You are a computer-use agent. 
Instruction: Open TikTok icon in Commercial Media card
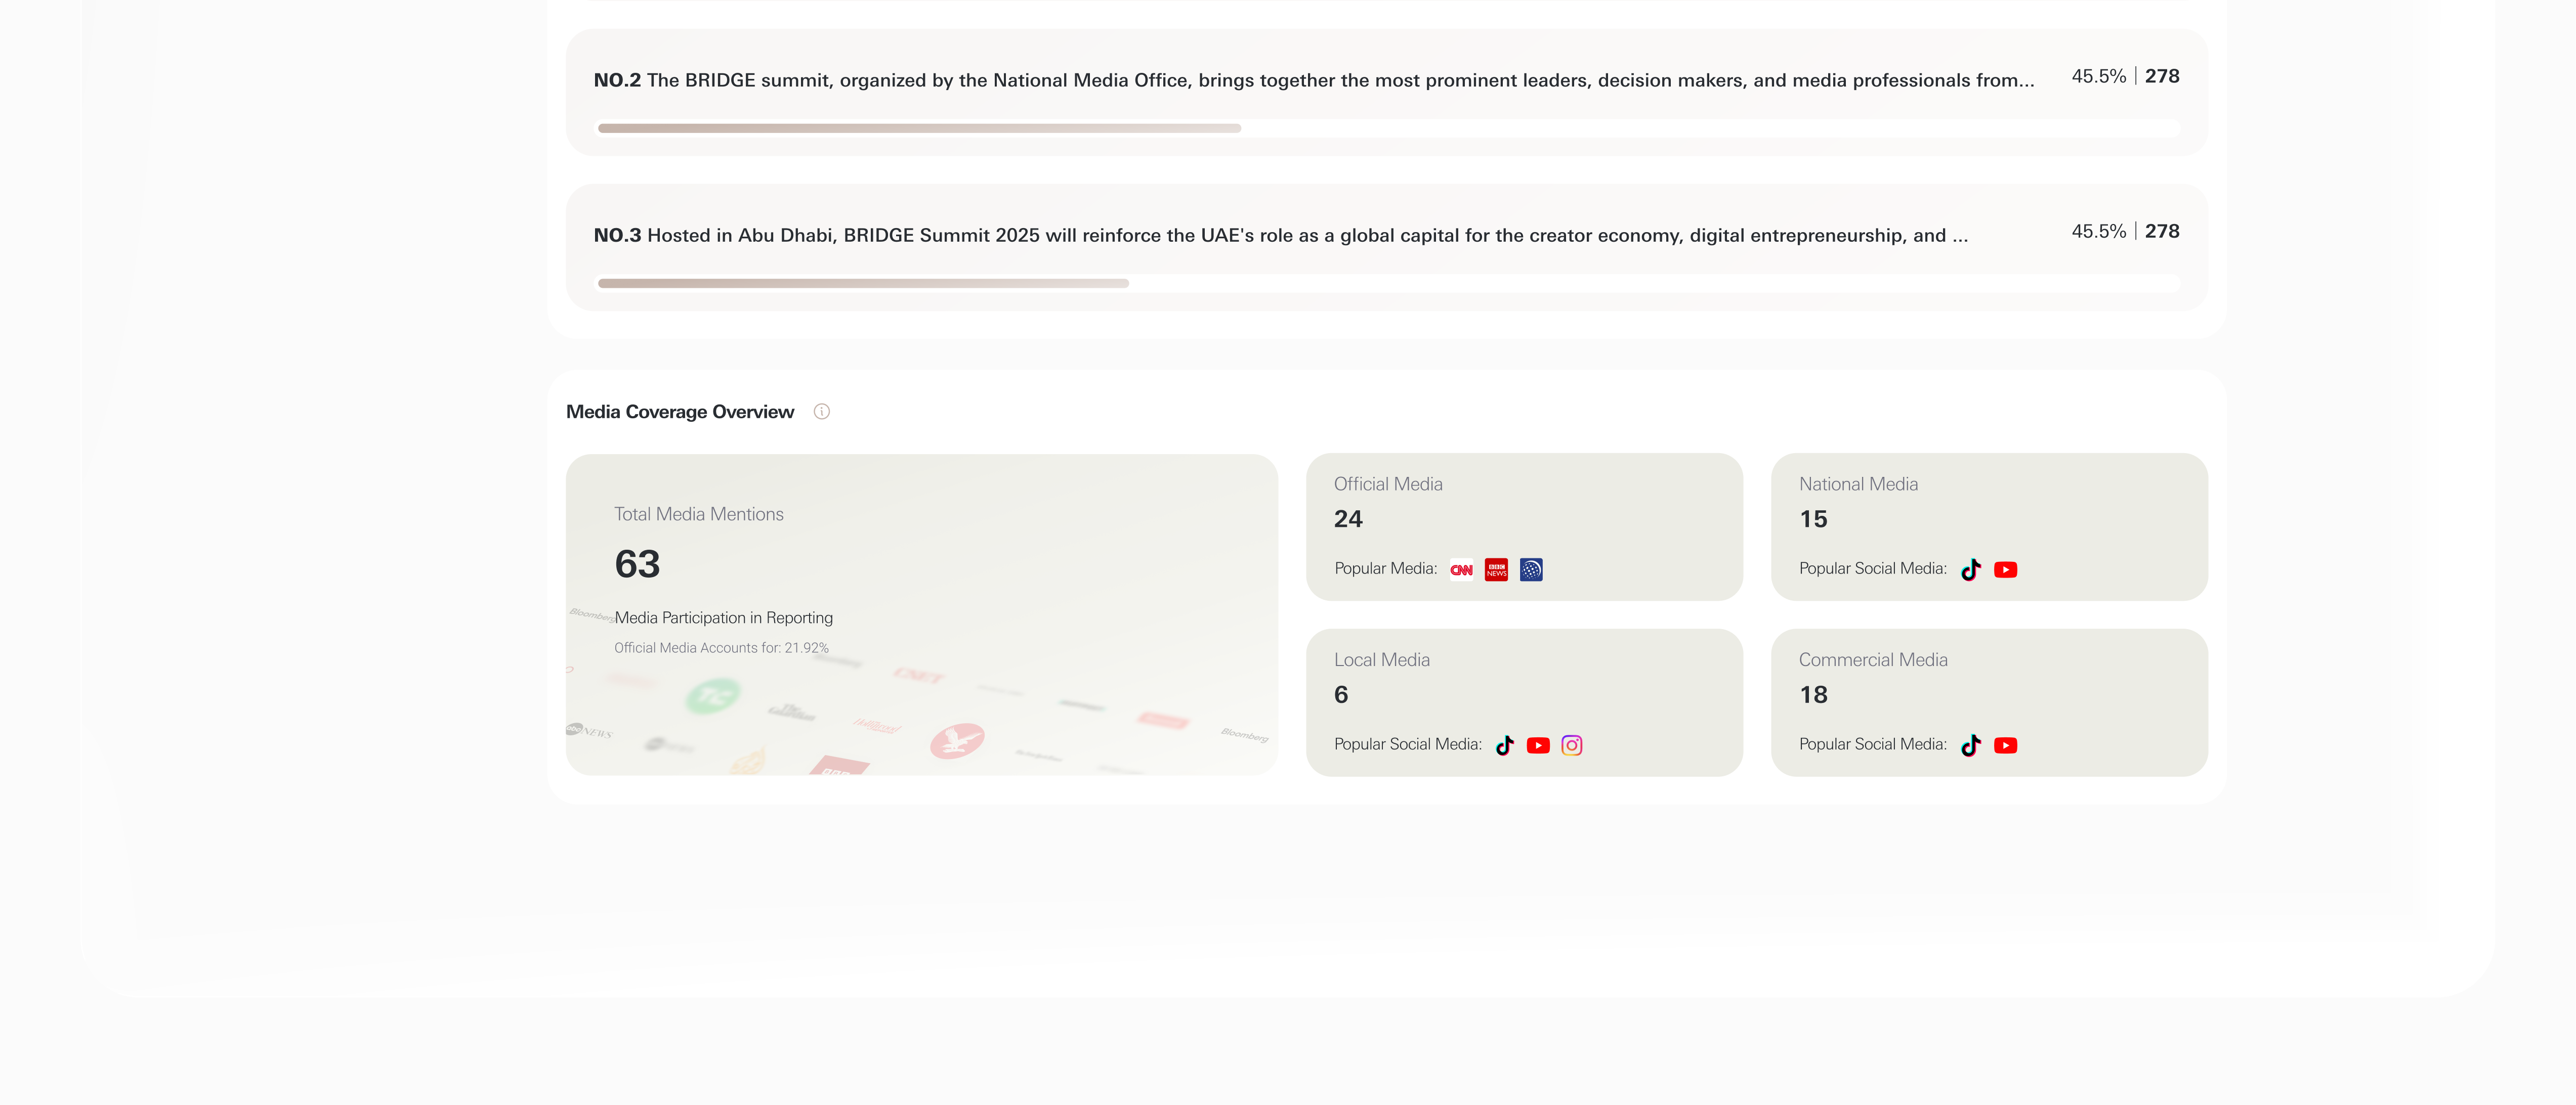click(1971, 745)
